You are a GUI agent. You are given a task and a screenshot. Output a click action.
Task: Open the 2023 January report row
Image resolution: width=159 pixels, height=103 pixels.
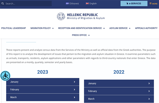pyautogui.click(x=43, y=82)
